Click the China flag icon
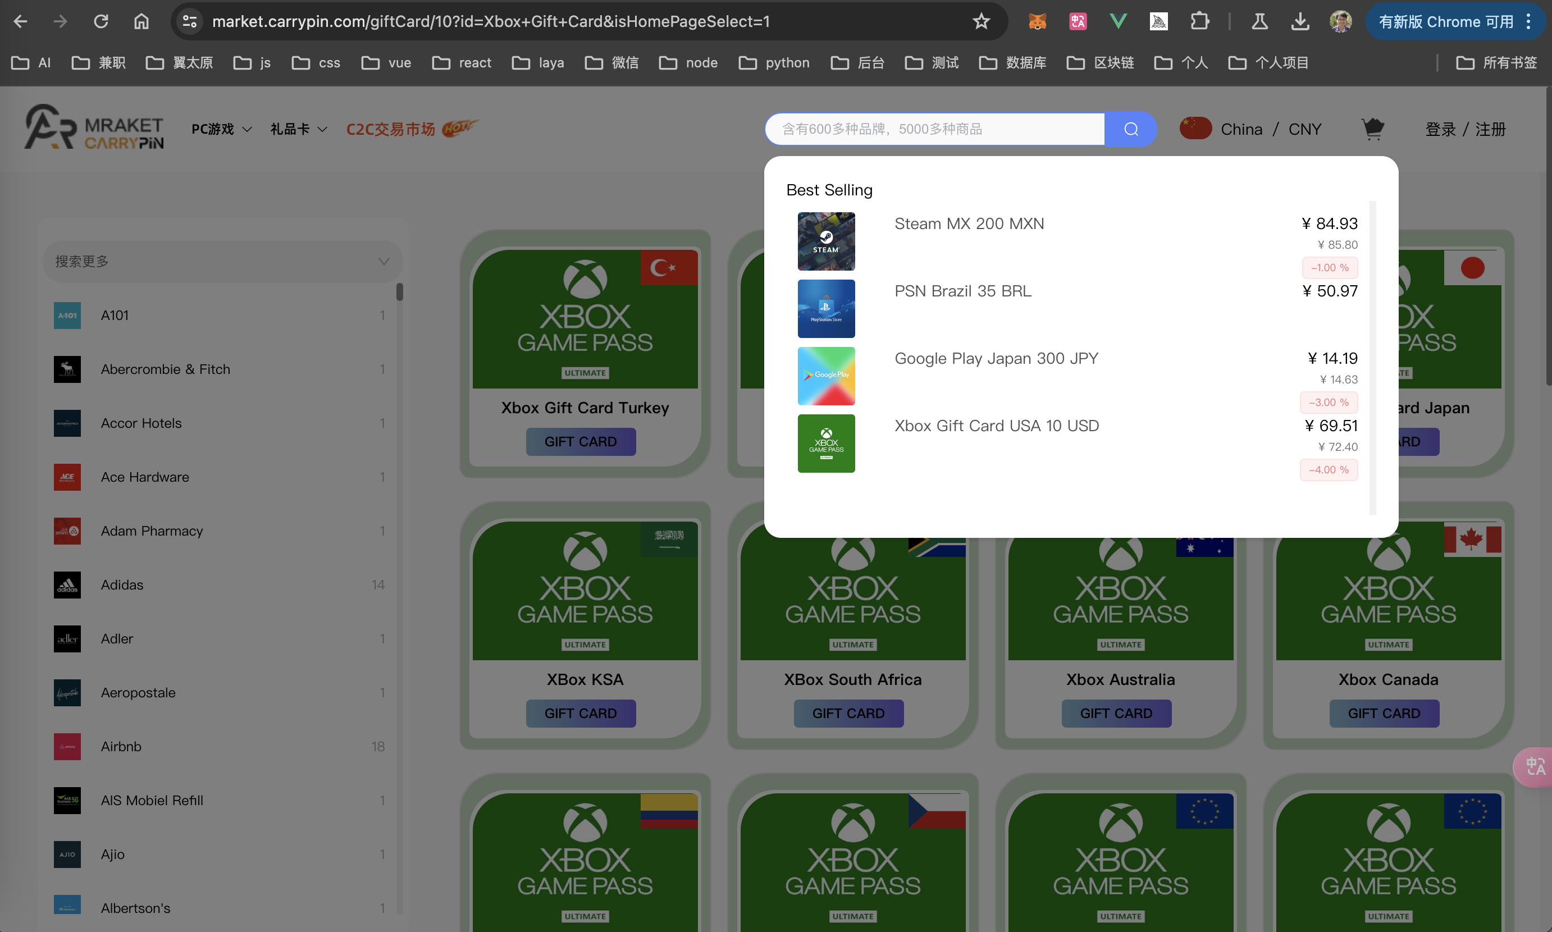This screenshot has height=932, width=1552. 1195,128
